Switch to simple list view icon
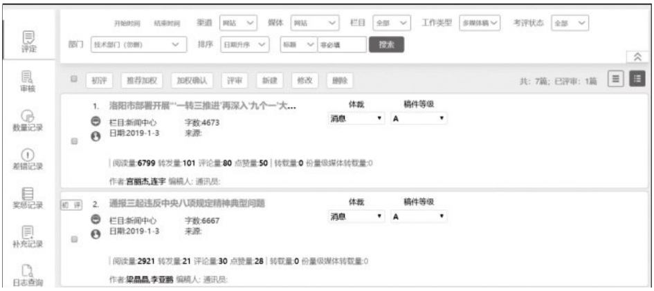Viewport: 654px width, 291px height. (x=618, y=79)
